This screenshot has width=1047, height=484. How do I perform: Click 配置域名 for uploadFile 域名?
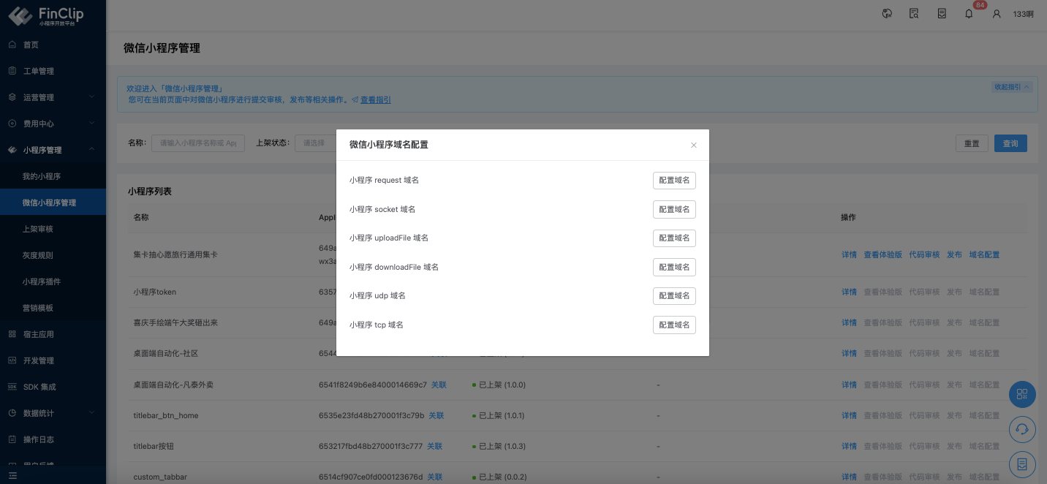point(673,238)
